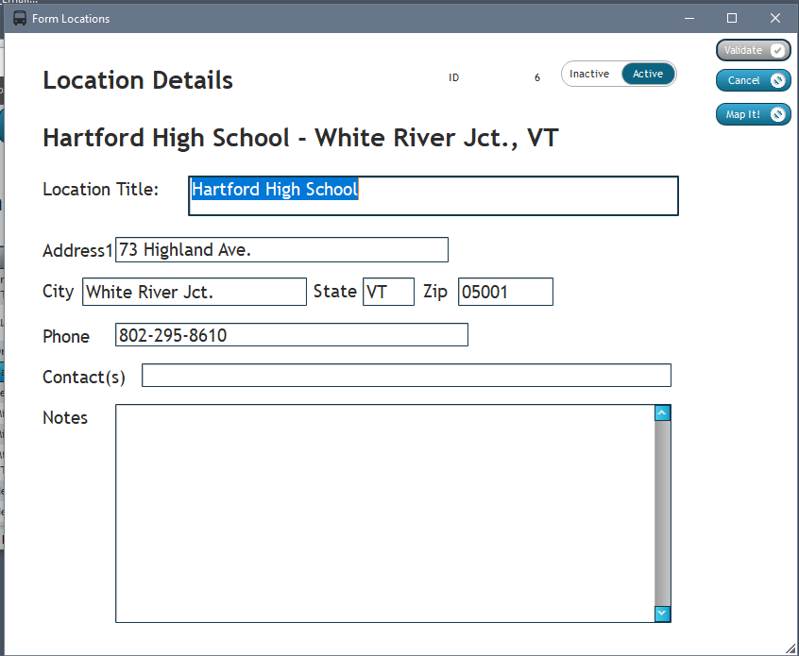
Task: Focus the Address1 field
Action: click(281, 250)
